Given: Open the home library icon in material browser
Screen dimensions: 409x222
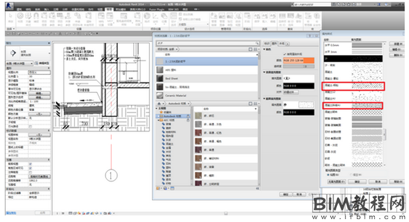Looking at the screenshot, I should [x=159, y=104].
